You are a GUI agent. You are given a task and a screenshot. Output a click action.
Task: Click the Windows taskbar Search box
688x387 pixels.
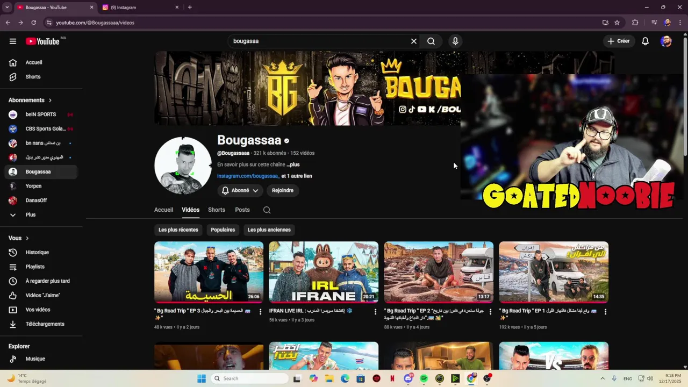tap(249, 378)
